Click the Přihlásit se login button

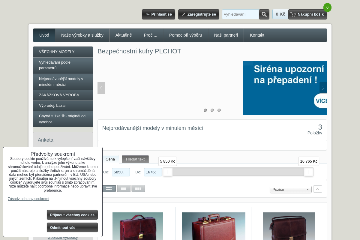pos(158,14)
